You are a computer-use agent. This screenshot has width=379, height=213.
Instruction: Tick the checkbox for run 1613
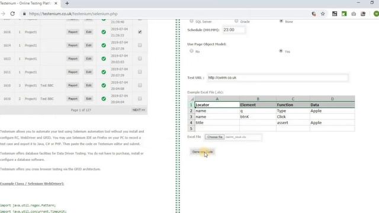(x=140, y=59)
